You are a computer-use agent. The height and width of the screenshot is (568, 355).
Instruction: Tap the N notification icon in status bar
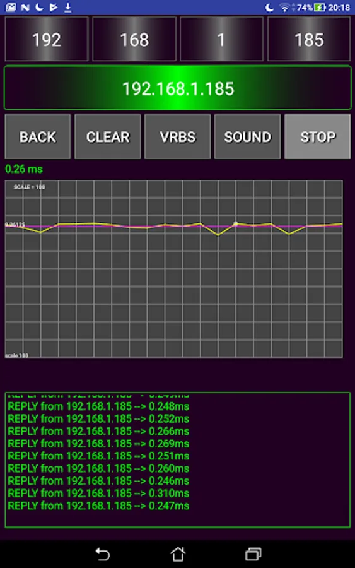25,7
